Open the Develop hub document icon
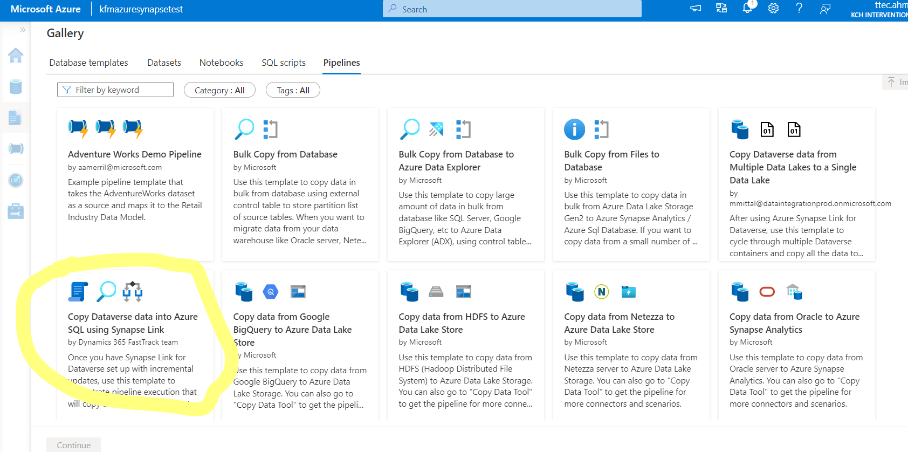 pyautogui.click(x=16, y=118)
